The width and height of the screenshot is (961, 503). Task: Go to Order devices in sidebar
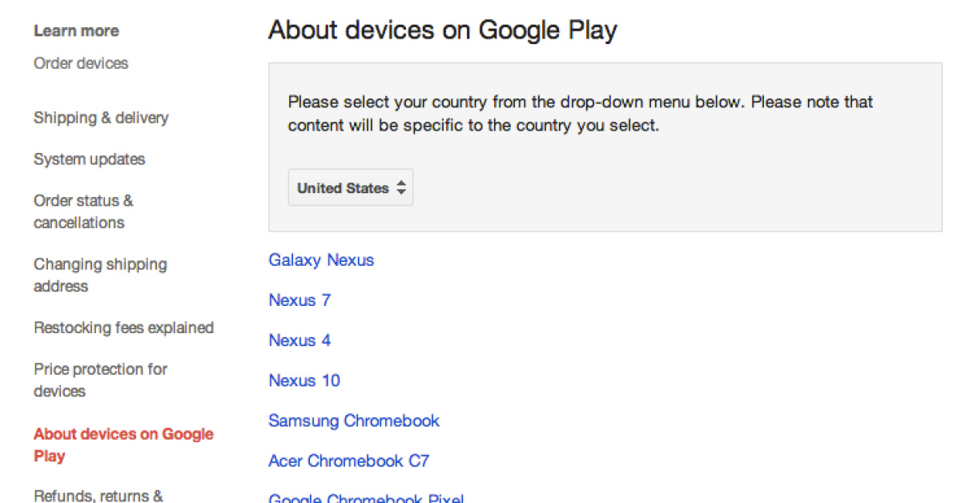[81, 63]
